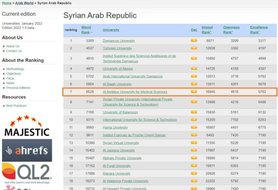Open Best Practices resource link
The height and width of the screenshot is (190, 278).
(x=16, y=106)
